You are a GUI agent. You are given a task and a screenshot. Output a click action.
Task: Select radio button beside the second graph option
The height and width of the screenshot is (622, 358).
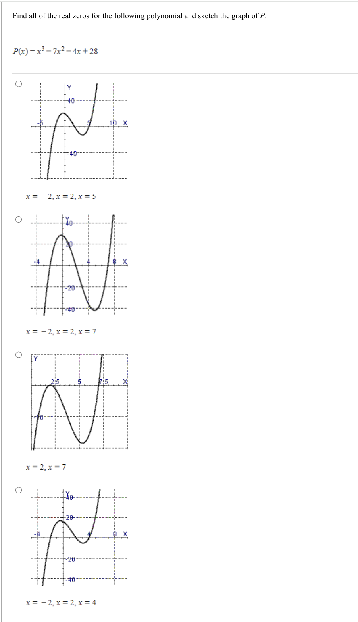(18, 219)
